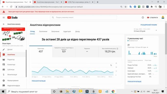The height and width of the screenshot is (94, 167).
Task: Switch to the third browser tab about коронавірус
Action: pyautogui.click(x=79, y=2)
